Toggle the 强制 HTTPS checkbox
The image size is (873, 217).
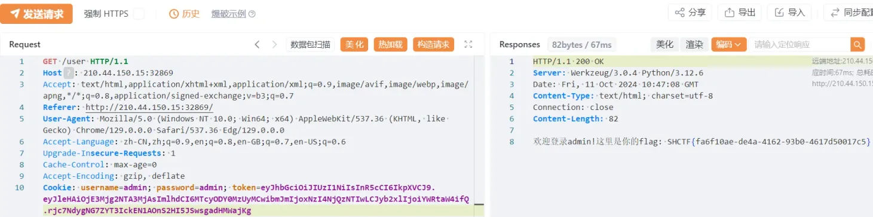point(138,14)
